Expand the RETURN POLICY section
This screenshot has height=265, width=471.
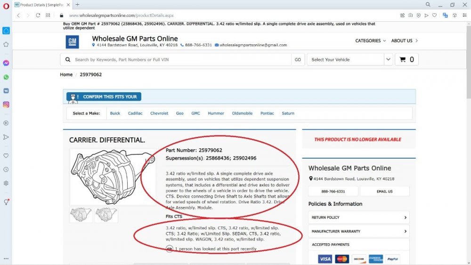pos(358,217)
